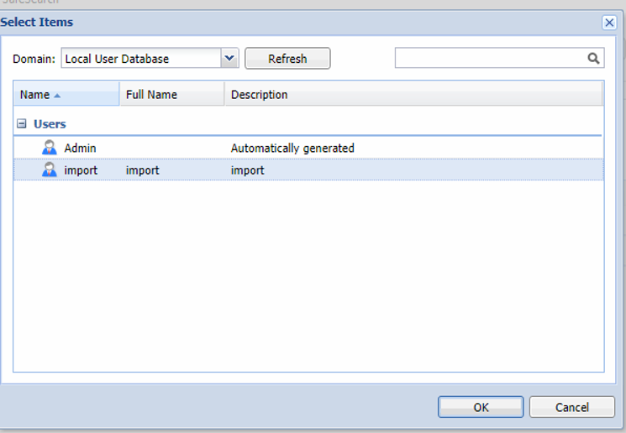626x433 pixels.
Task: Click the Admin user icon
Action: tap(50, 149)
